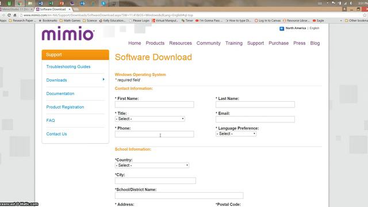The height and width of the screenshot is (207, 368).
Task: Open Outlook from the taskbar
Action: point(82,3)
